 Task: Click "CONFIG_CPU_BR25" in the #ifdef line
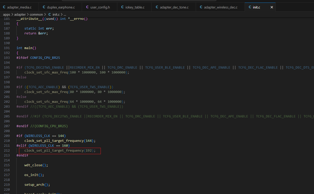[x=45, y=58]
